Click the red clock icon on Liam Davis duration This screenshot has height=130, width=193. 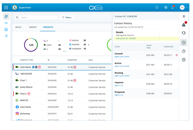(75, 67)
